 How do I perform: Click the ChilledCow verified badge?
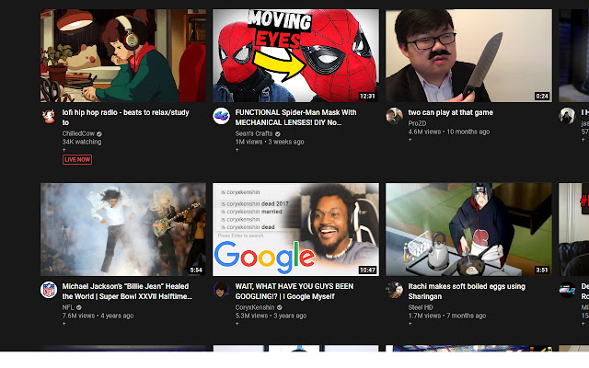99,133
